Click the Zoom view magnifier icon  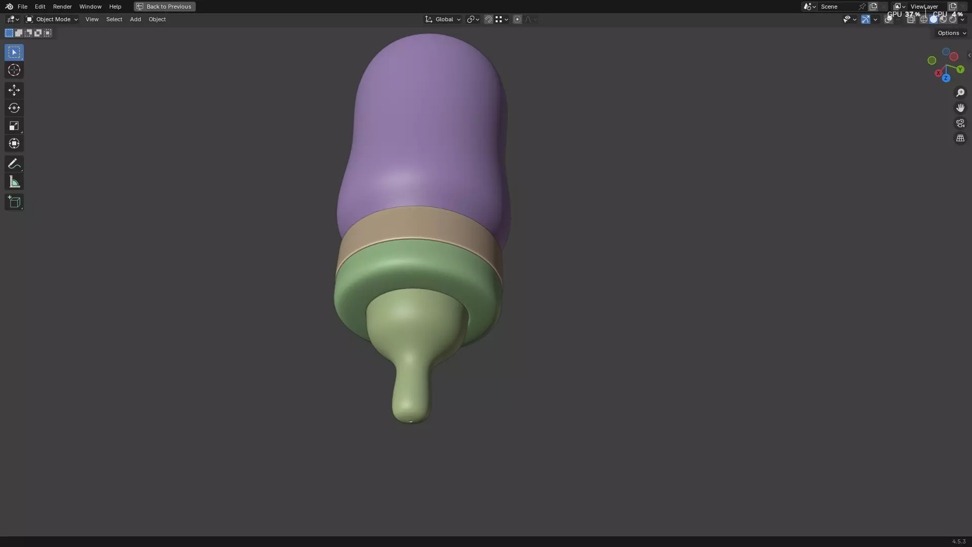tap(960, 93)
